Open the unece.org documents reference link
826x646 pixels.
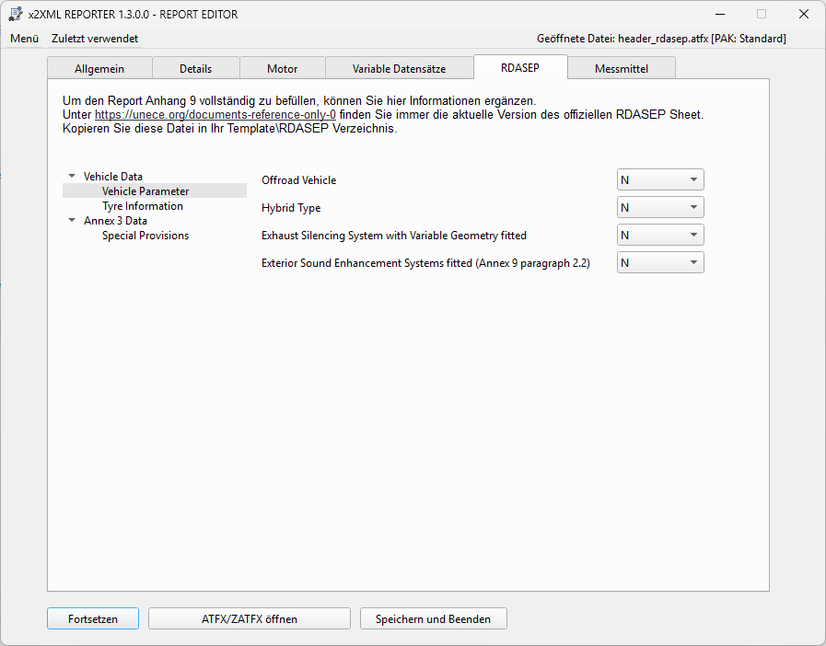[215, 115]
